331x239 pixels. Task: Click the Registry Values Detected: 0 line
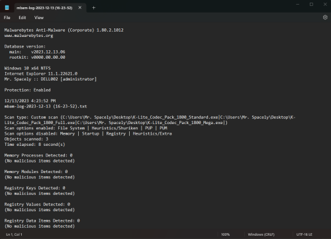[37, 205]
